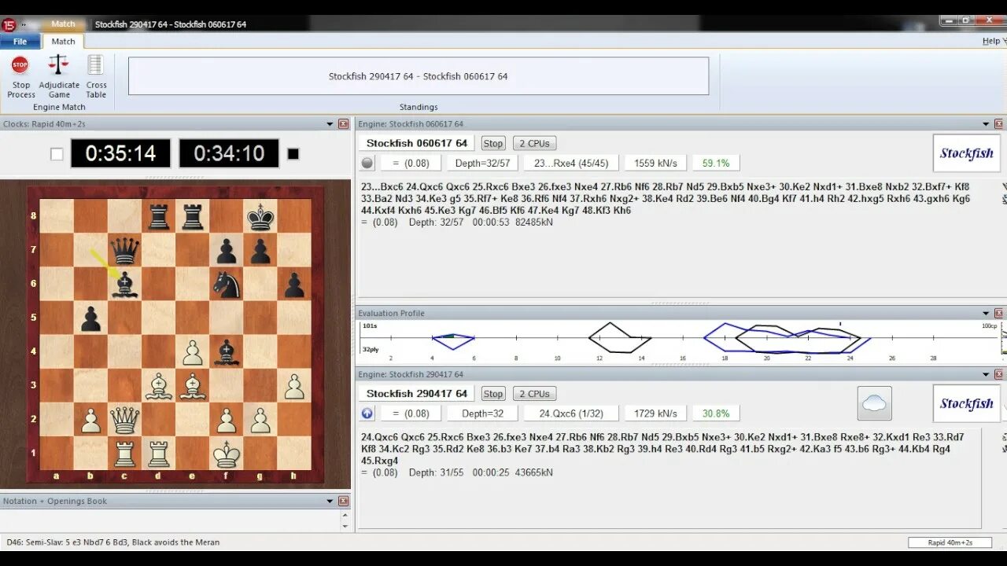Select the white rook on d1
The image size is (1007, 566).
tap(159, 454)
